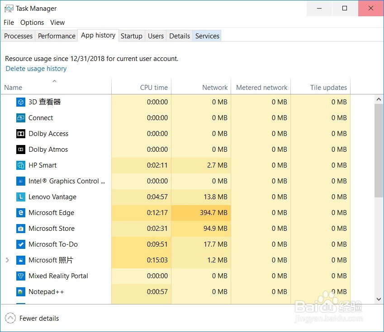Open the File menu
This screenshot has height=332, width=384.
click(x=9, y=23)
